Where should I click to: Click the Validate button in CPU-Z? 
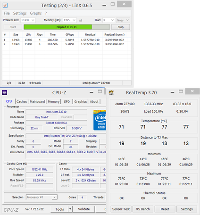click(84, 209)
